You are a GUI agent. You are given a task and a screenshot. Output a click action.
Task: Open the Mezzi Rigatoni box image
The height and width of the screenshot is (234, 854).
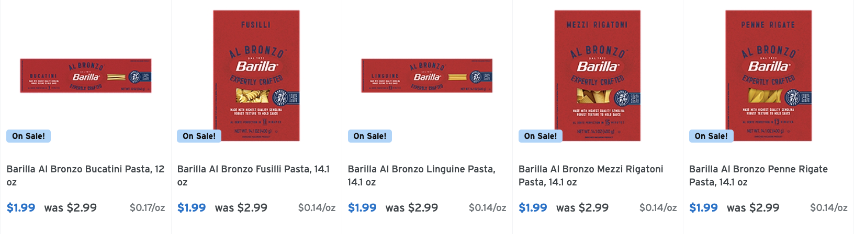tap(597, 76)
